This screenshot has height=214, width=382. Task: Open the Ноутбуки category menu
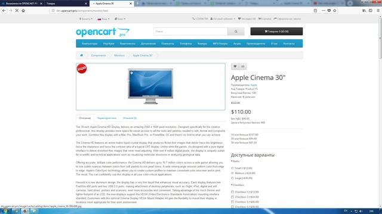pos(109,43)
